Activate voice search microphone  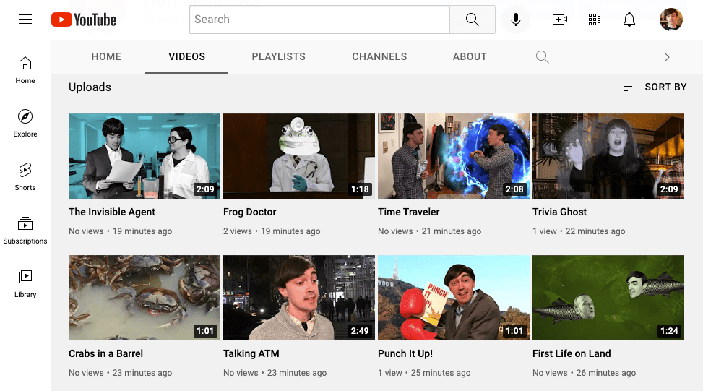pos(516,20)
